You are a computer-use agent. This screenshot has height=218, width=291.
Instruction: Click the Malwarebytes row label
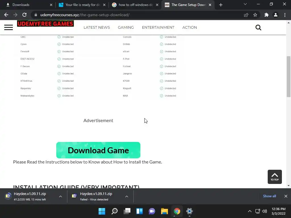(x=27, y=96)
